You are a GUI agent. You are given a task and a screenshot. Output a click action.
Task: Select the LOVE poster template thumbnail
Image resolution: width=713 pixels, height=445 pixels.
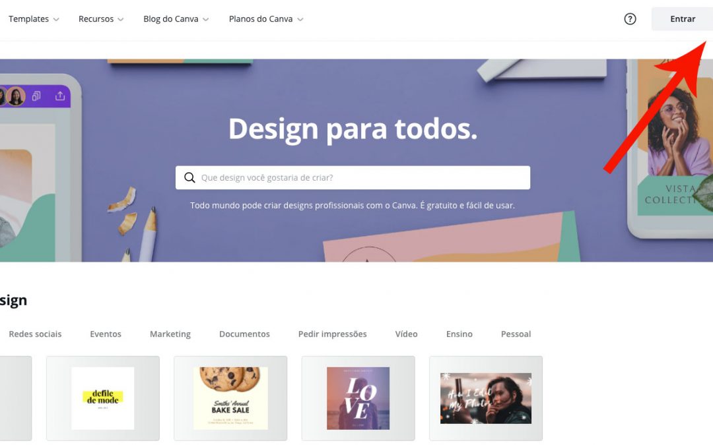tap(358, 398)
